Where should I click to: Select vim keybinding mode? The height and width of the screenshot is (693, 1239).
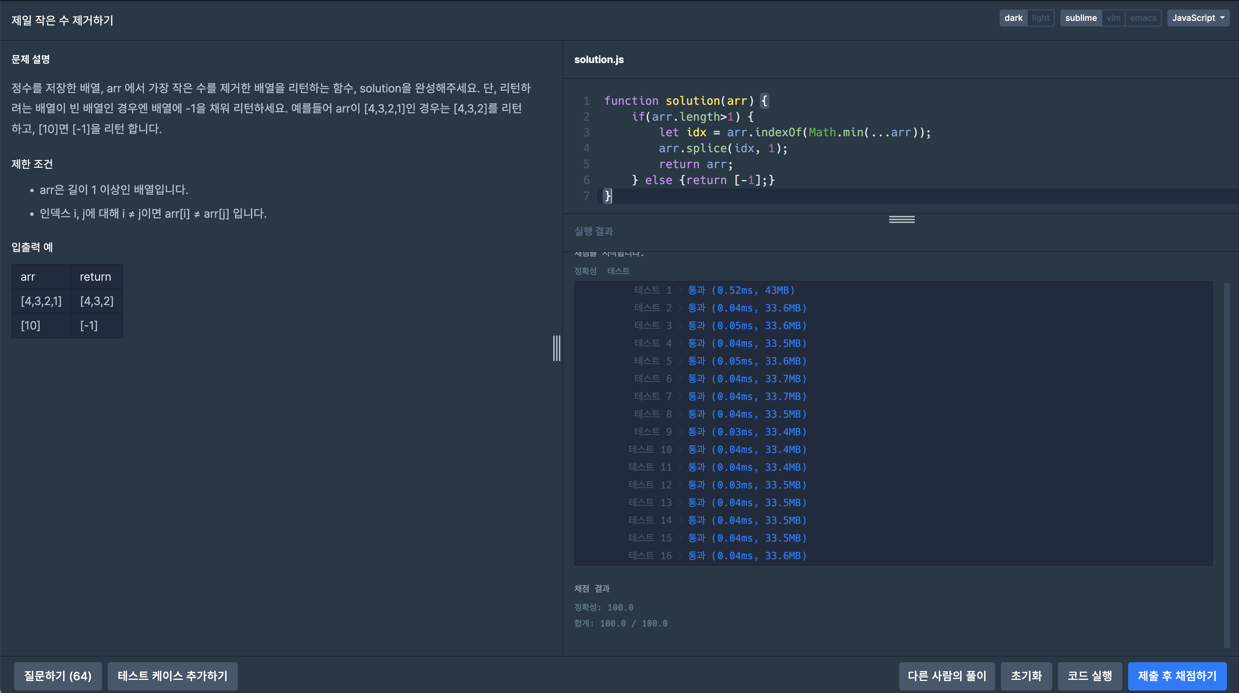click(x=1113, y=18)
